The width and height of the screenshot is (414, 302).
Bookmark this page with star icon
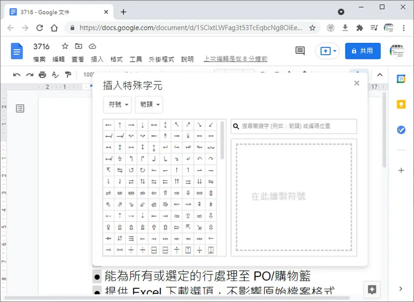[312, 28]
